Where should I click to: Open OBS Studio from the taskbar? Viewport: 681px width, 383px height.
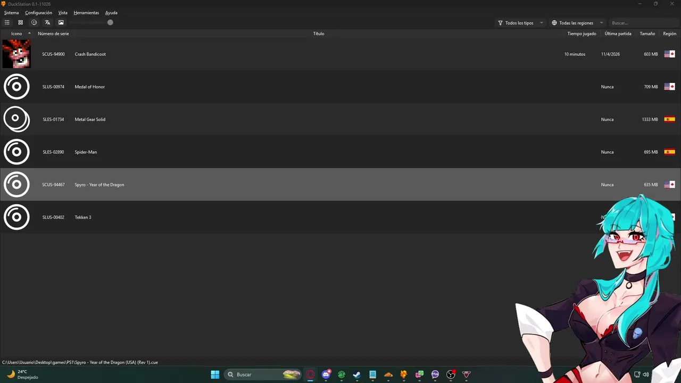451,374
